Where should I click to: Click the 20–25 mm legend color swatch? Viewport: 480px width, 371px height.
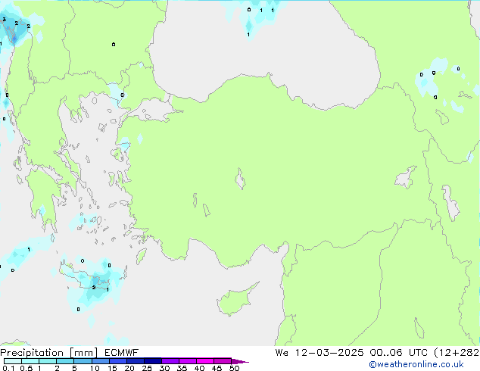pos(136,361)
